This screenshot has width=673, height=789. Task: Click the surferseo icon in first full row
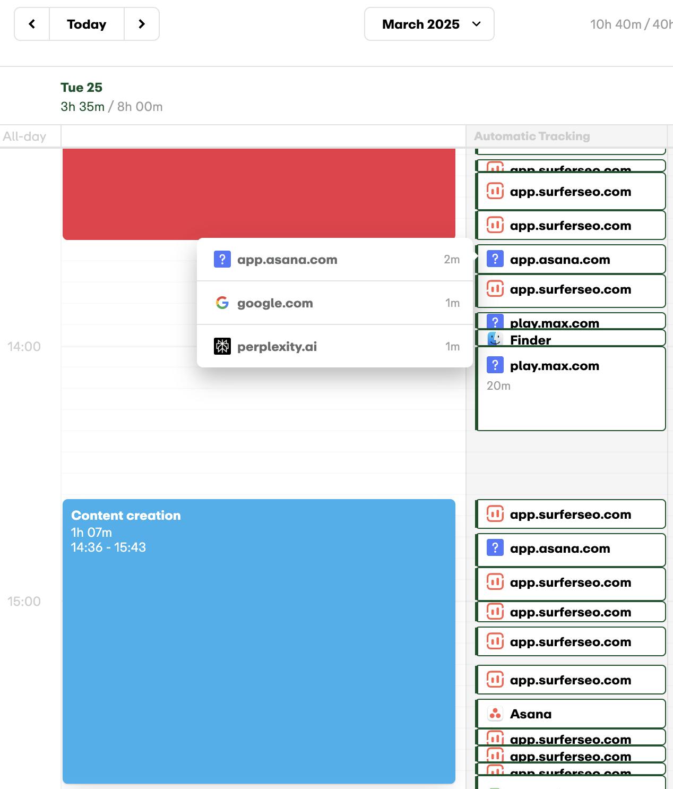(495, 191)
